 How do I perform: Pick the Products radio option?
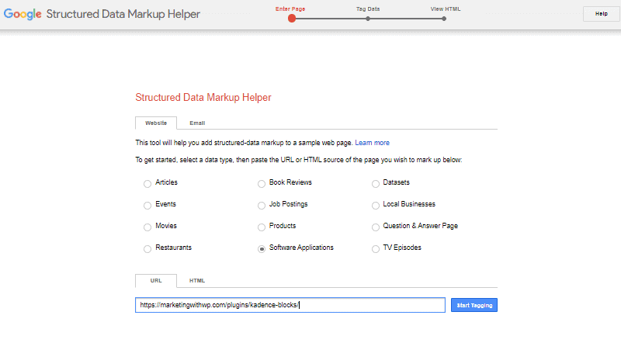pyautogui.click(x=262, y=227)
